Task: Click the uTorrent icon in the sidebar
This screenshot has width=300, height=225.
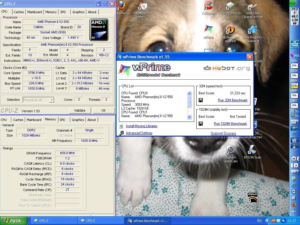Action: point(294,179)
